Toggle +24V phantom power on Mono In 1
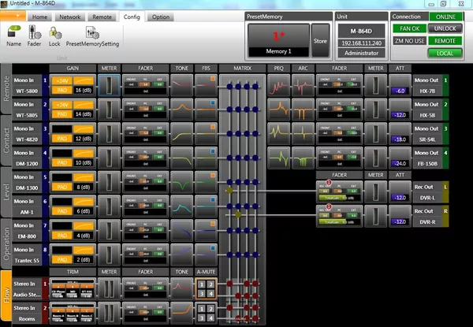473x327 pixels. click(x=61, y=81)
